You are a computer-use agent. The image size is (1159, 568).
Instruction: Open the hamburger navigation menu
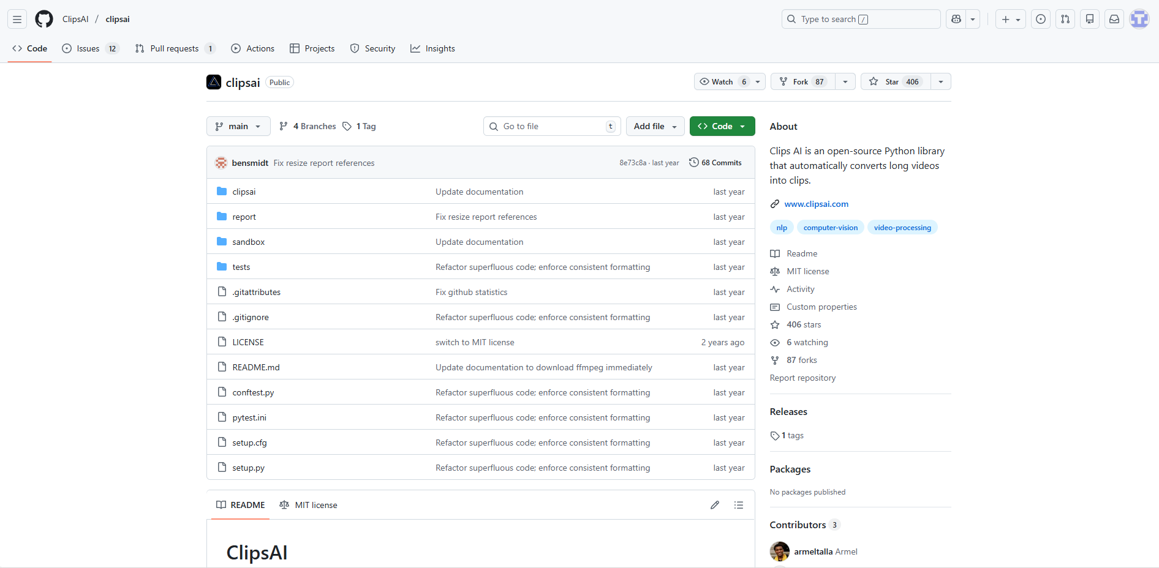(x=17, y=19)
